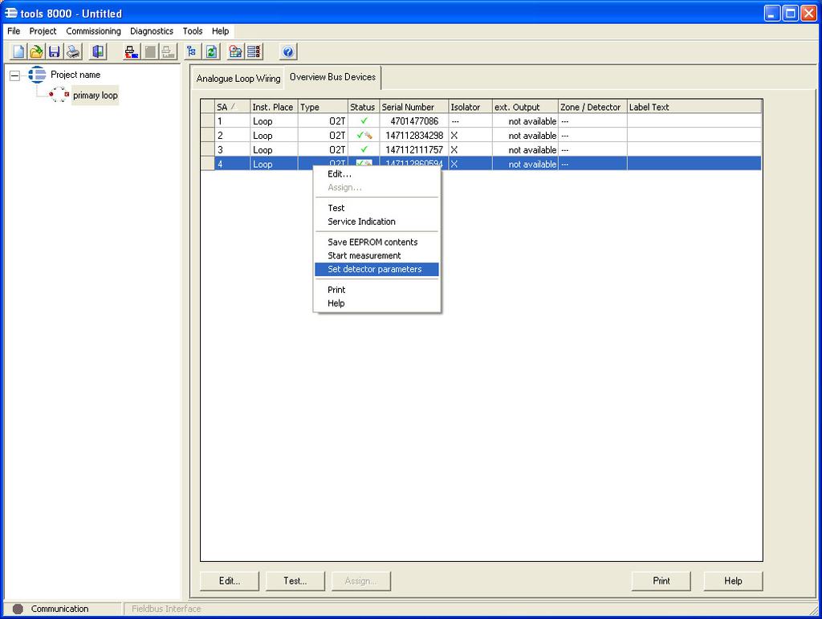Viewport: 822px width, 619px height.
Task: Click the red-blue device connection toolbar icon
Action: click(131, 51)
